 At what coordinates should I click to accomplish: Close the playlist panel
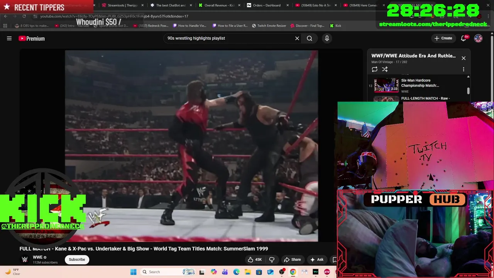pos(464,58)
